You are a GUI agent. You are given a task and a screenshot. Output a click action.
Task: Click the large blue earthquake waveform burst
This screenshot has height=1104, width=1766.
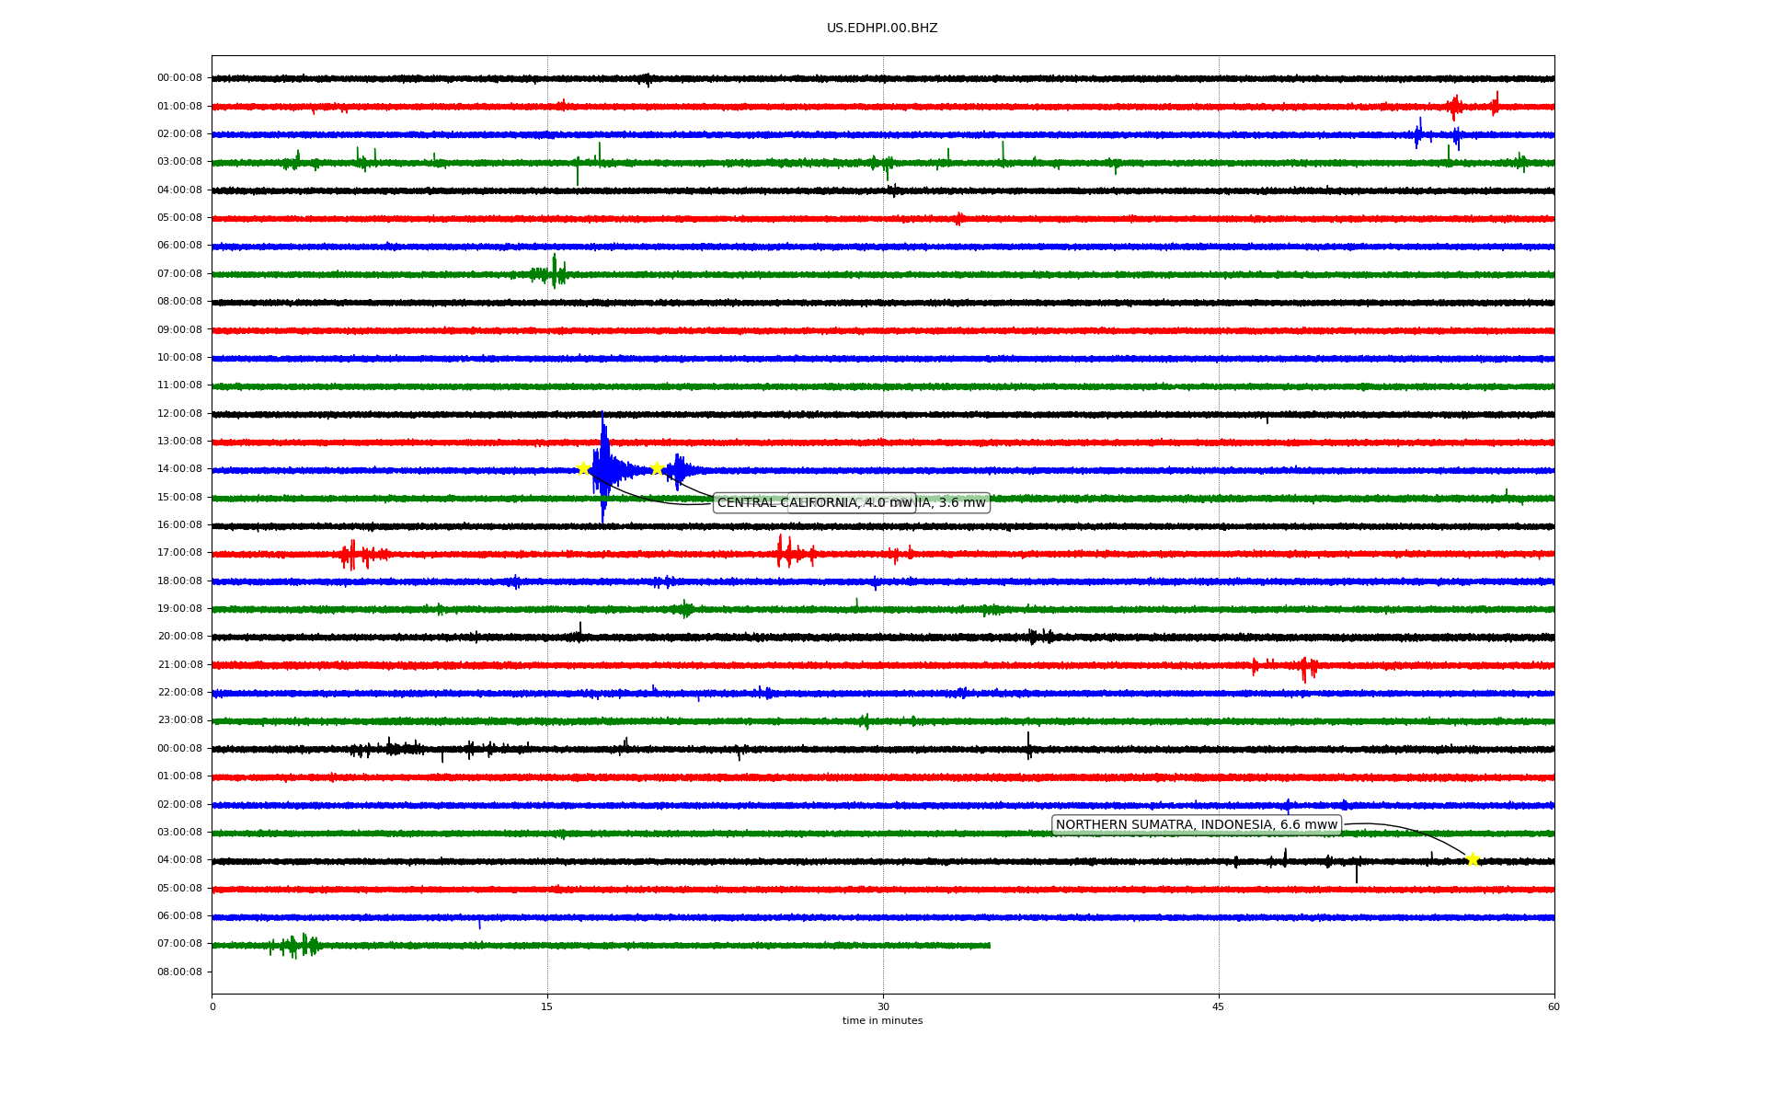[603, 470]
